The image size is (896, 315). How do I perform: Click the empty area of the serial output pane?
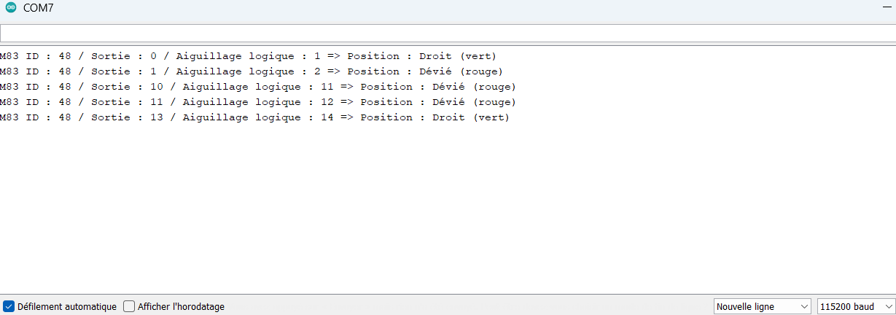(x=448, y=211)
